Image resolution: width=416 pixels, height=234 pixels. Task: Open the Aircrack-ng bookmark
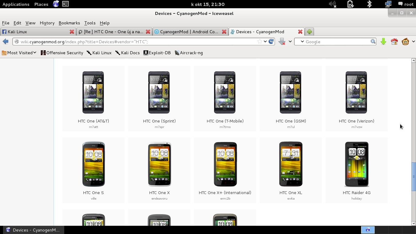[189, 53]
